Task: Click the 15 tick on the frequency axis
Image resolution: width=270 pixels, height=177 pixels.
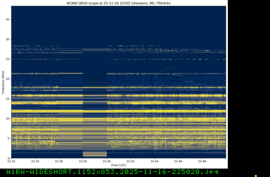Action: point(8,99)
